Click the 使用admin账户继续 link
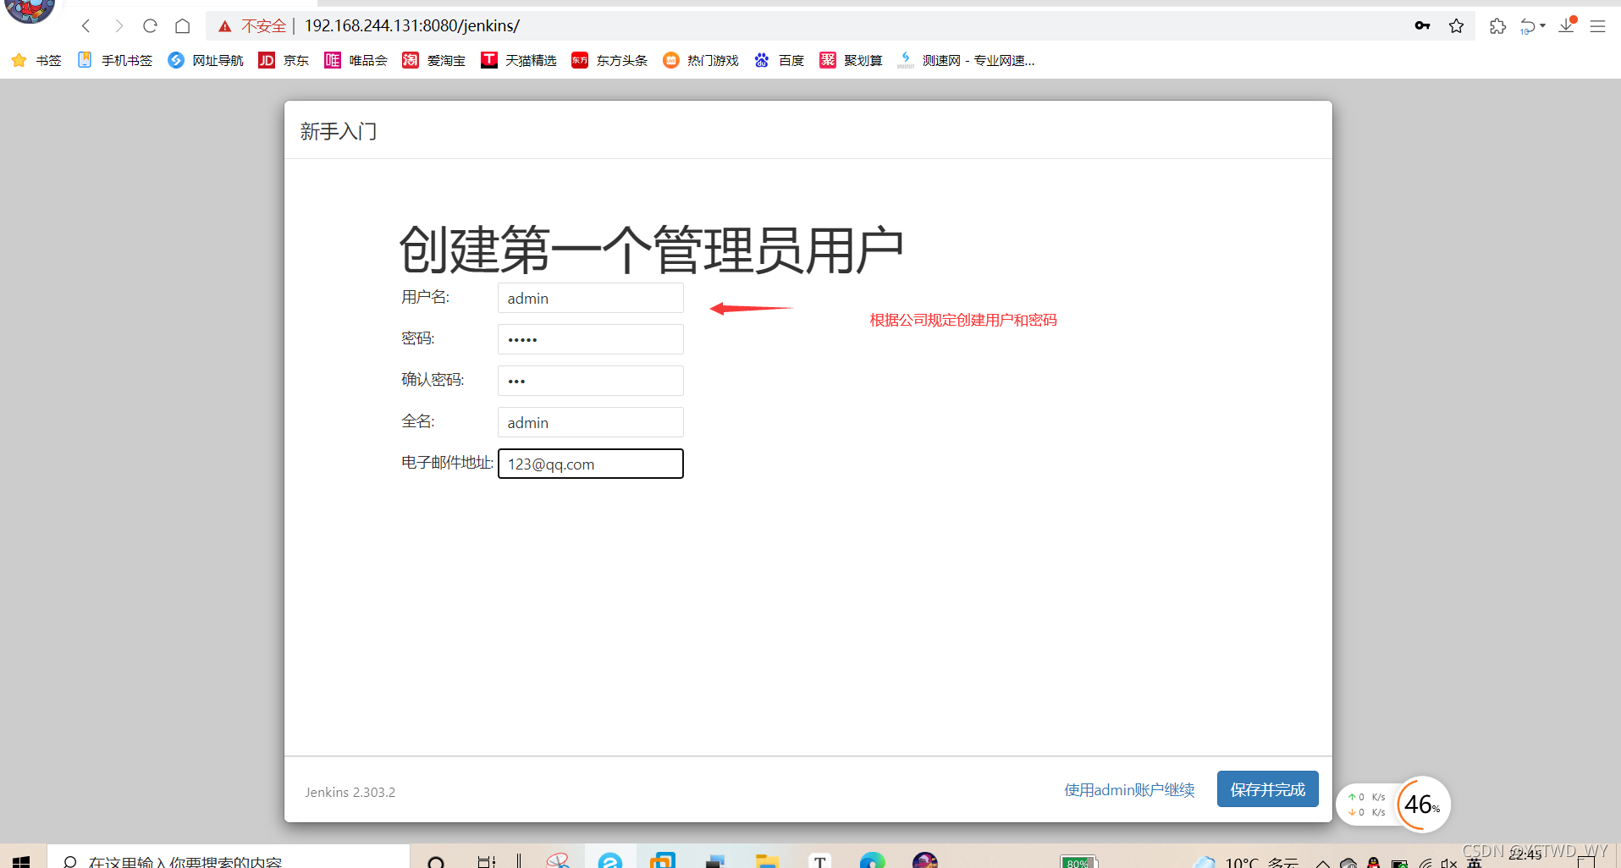 (x=1128, y=789)
